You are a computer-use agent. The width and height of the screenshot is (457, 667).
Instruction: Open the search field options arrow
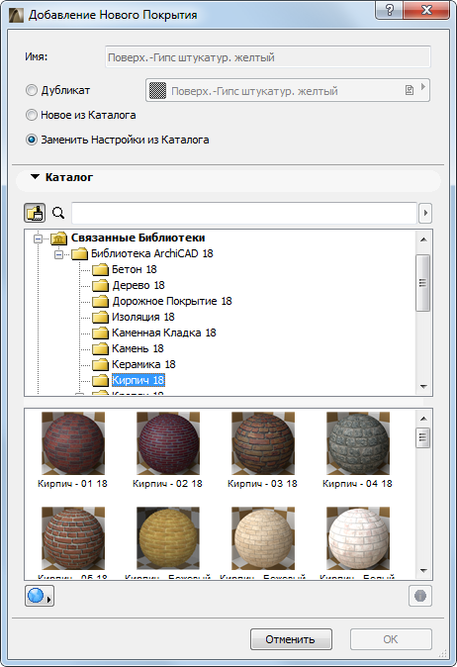425,213
